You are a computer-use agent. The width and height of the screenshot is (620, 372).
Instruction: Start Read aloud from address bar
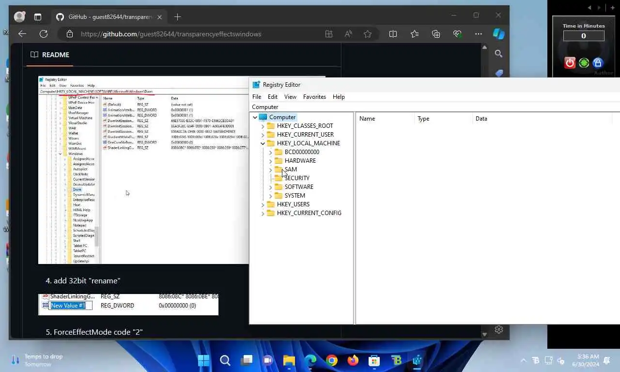(x=348, y=34)
